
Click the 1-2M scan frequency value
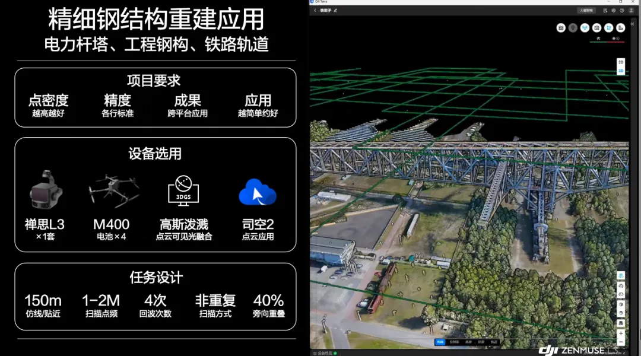(101, 300)
